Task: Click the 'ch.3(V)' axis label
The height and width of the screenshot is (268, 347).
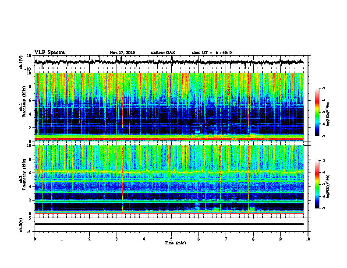Action: [21, 225]
